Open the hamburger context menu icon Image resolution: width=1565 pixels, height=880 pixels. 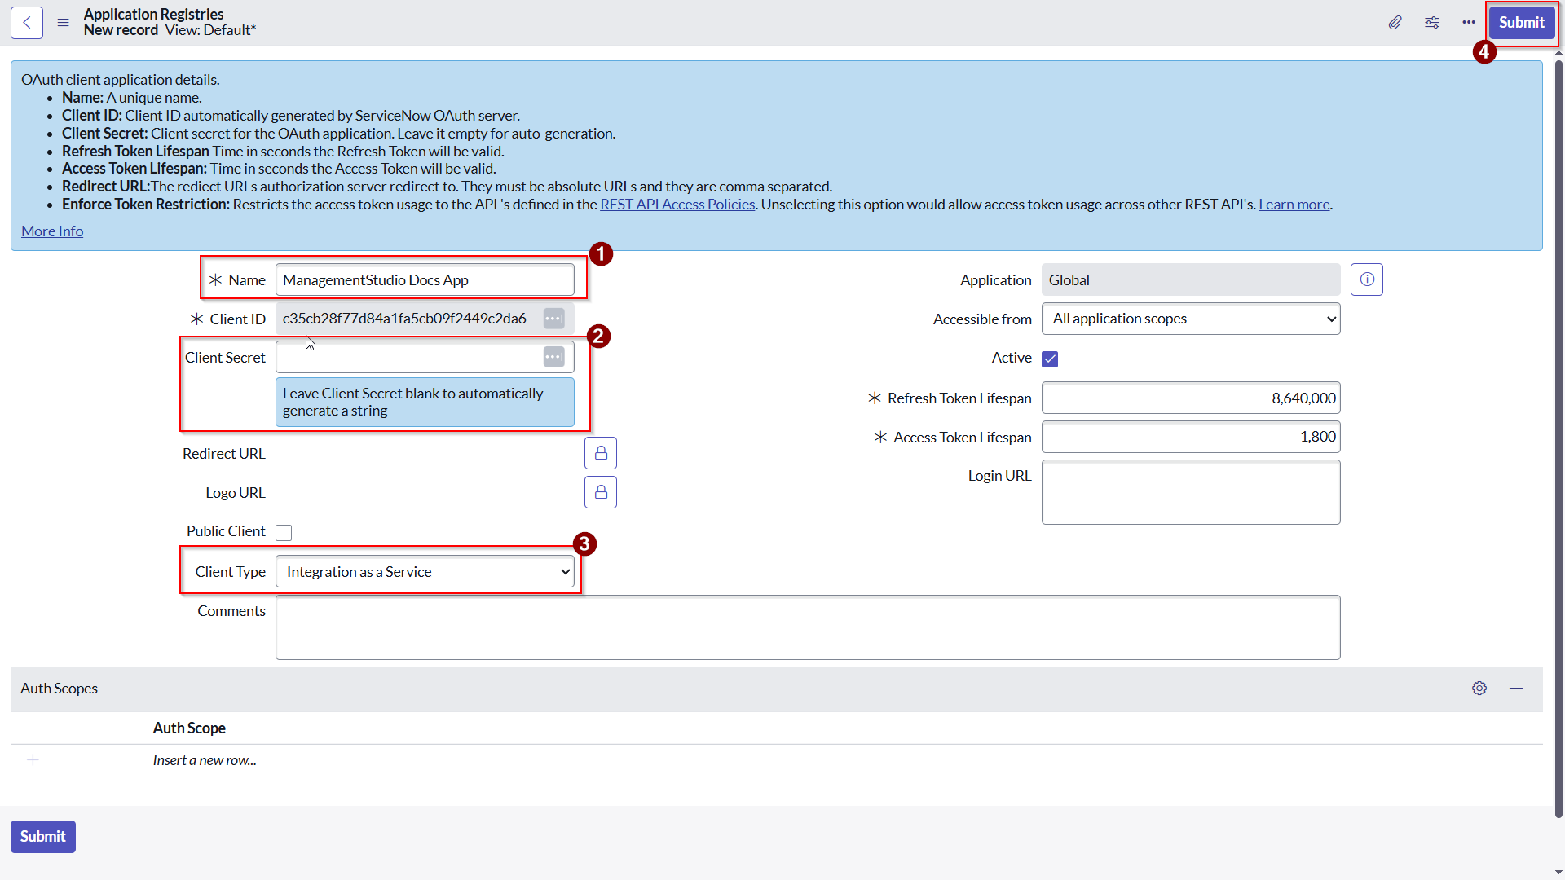point(63,23)
